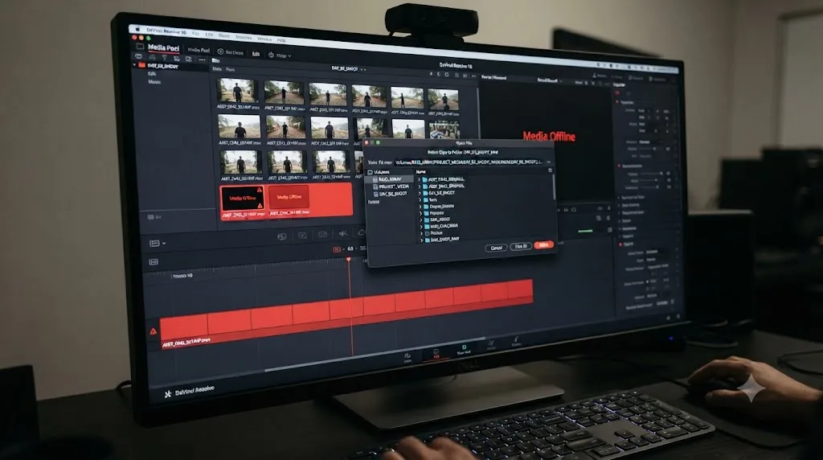
Task: Expand the first folder in Open File list
Action: pyautogui.click(x=419, y=179)
